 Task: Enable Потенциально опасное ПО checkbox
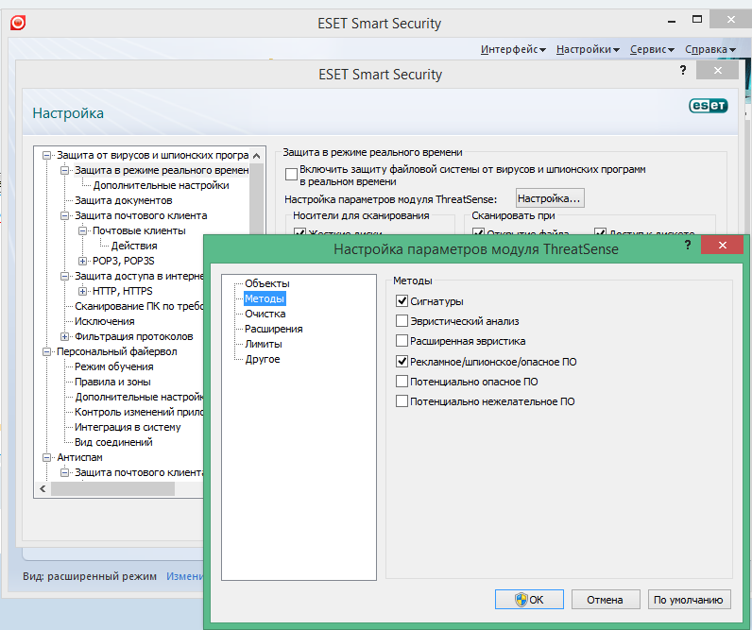click(x=402, y=382)
